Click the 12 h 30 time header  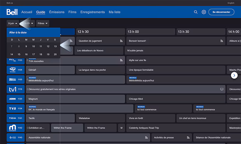101,32
